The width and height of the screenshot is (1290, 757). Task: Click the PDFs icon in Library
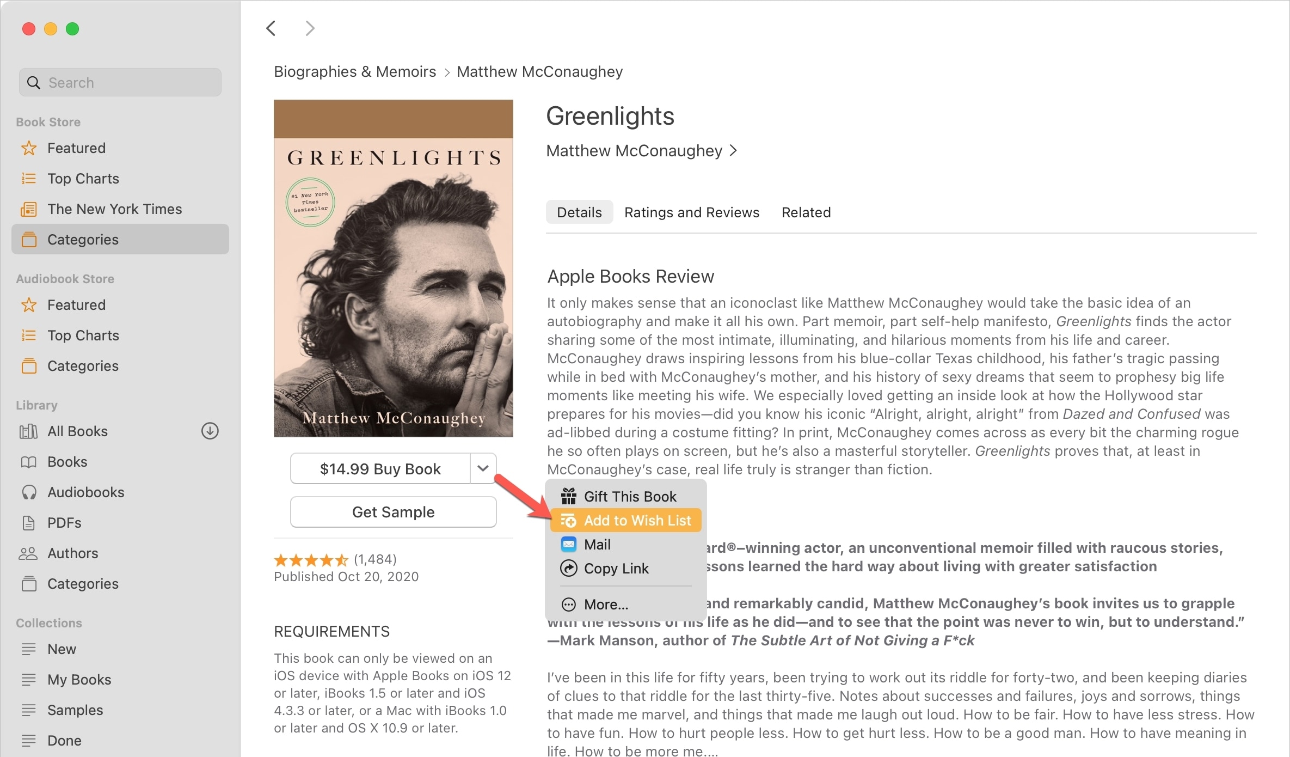[32, 522]
